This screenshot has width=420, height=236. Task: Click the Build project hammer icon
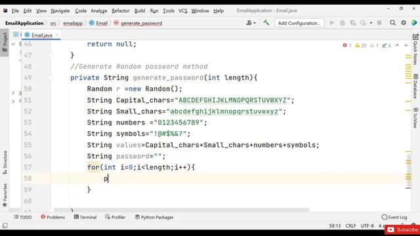click(x=266, y=23)
